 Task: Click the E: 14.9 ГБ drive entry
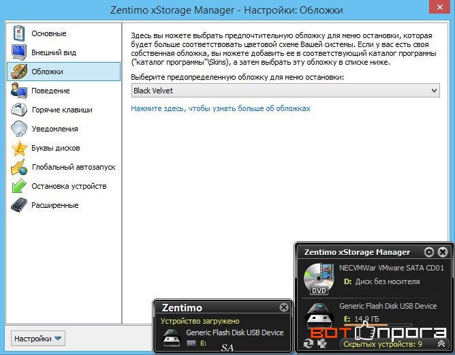click(361, 319)
